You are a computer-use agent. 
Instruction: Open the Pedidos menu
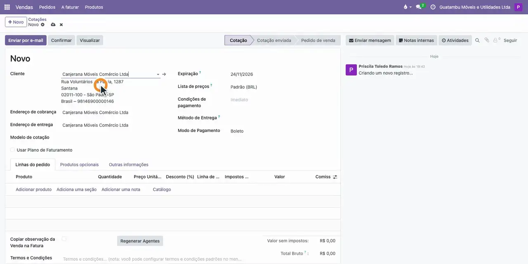(47, 7)
